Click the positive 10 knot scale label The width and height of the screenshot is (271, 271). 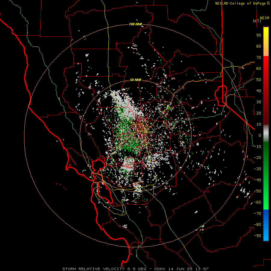(x=259, y=124)
